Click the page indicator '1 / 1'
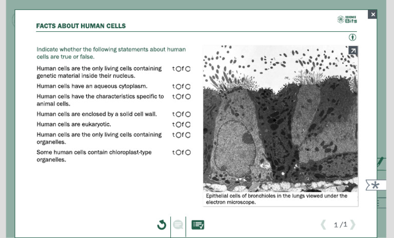 340,225
